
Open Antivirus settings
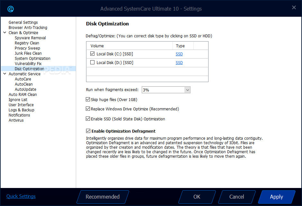coord(16,120)
